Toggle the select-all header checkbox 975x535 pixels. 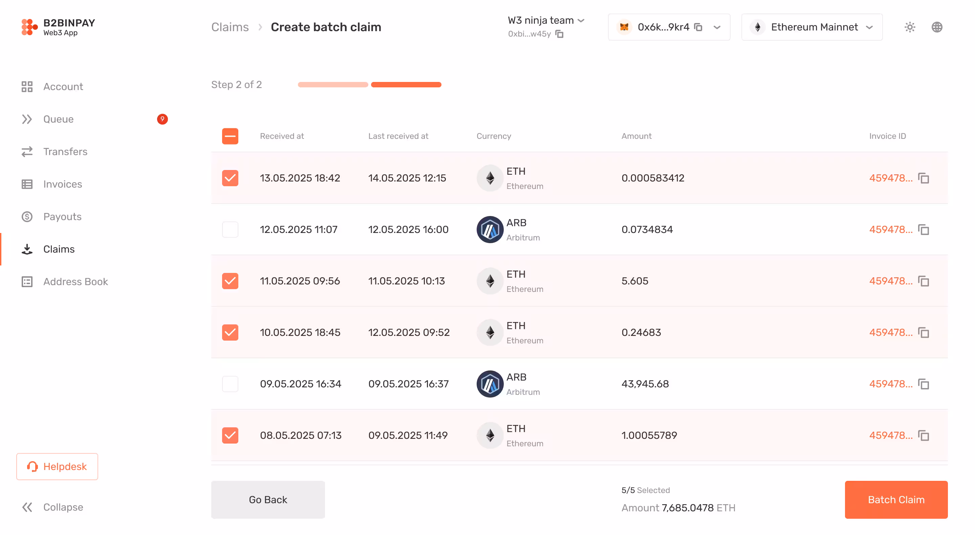tap(230, 136)
